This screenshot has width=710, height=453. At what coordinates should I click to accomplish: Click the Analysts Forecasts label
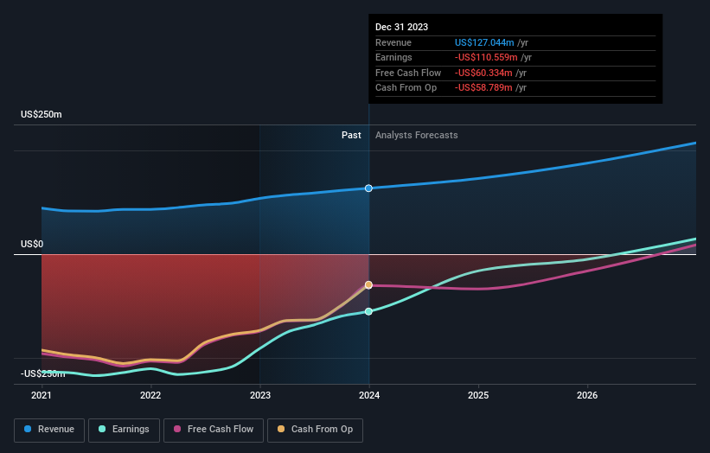point(417,136)
